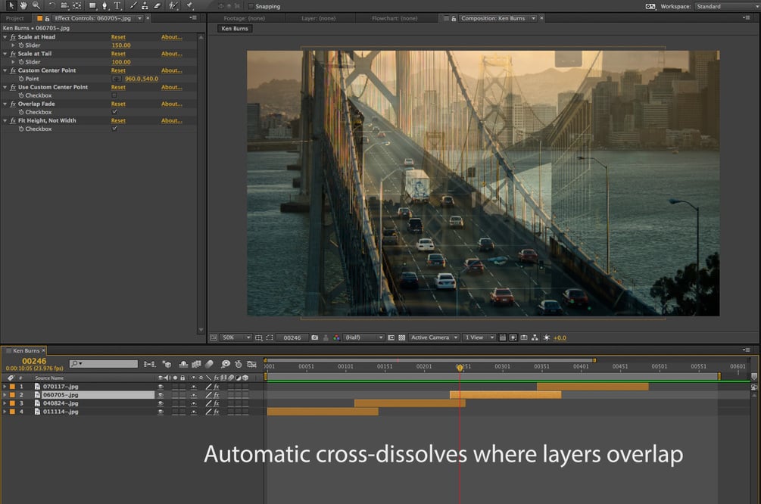Viewport: 761px width, 504px height.
Task: Select the Zoom magnifier tool
Action: [36, 5]
